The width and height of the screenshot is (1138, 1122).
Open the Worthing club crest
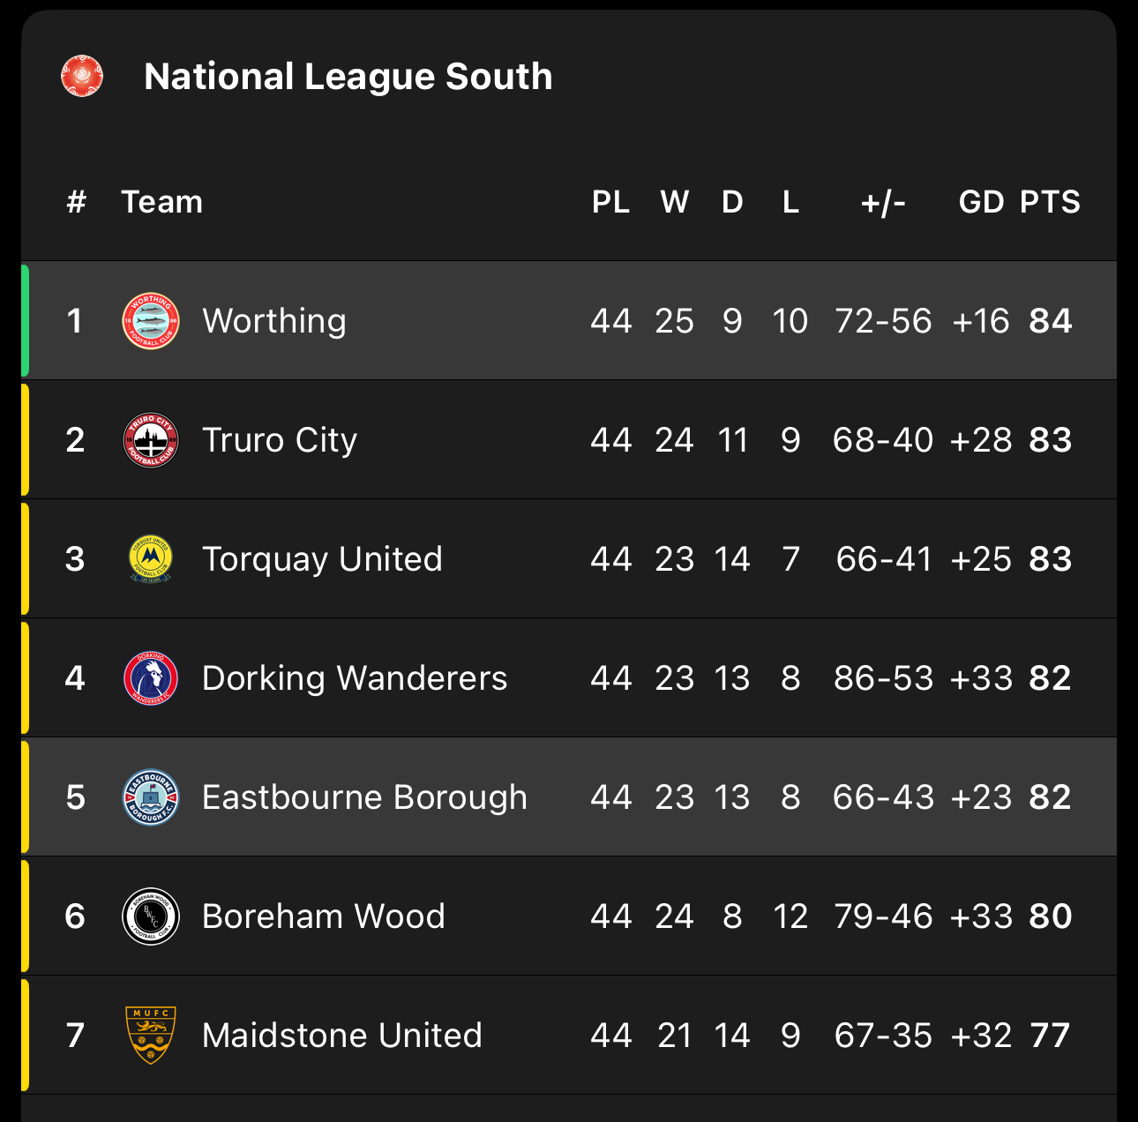pos(151,321)
